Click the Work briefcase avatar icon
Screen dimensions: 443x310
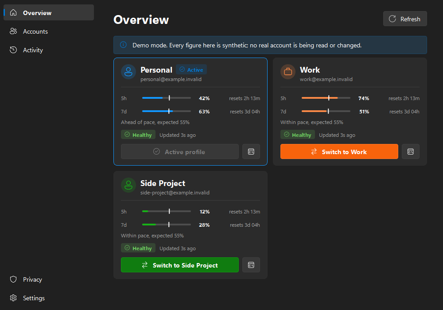tap(288, 72)
